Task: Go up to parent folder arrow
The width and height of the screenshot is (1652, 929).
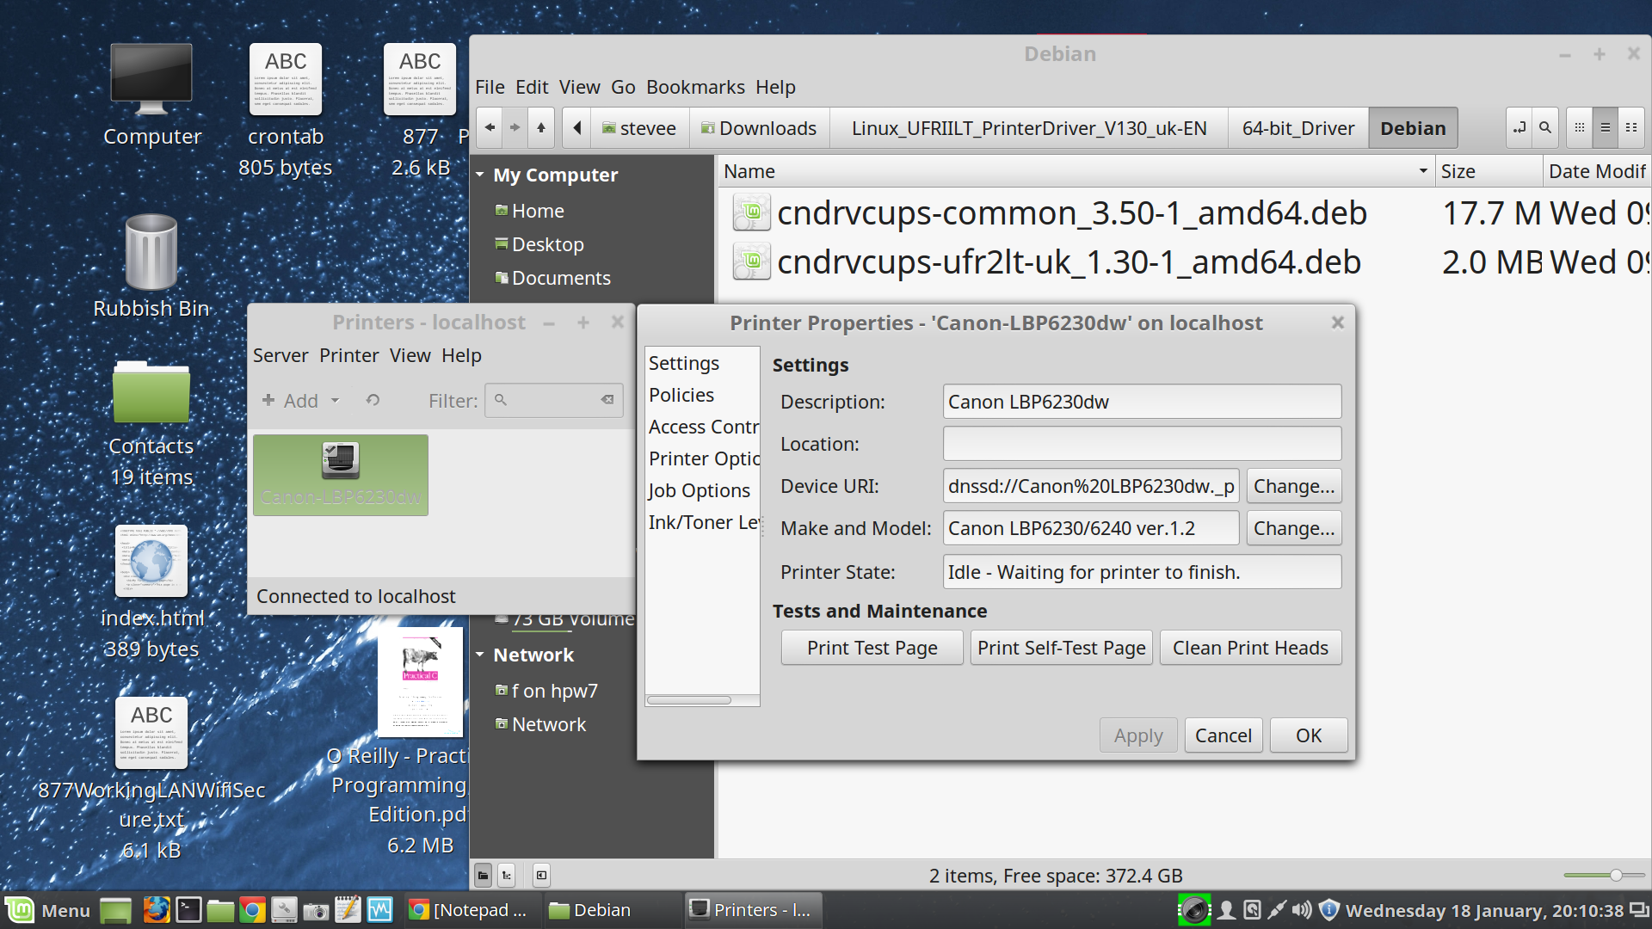Action: click(541, 128)
